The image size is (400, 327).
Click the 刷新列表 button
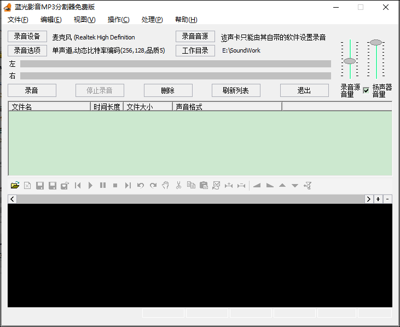click(236, 90)
